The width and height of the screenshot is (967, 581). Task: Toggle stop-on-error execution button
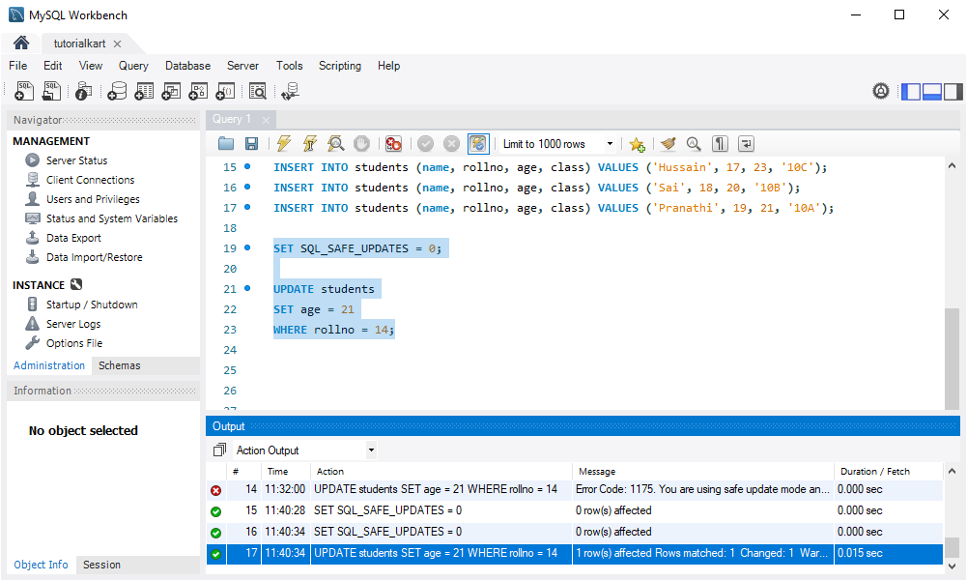point(393,144)
